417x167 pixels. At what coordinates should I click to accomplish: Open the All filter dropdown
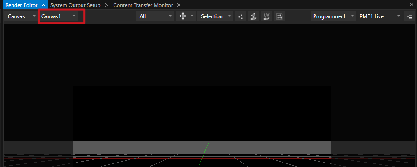155,16
